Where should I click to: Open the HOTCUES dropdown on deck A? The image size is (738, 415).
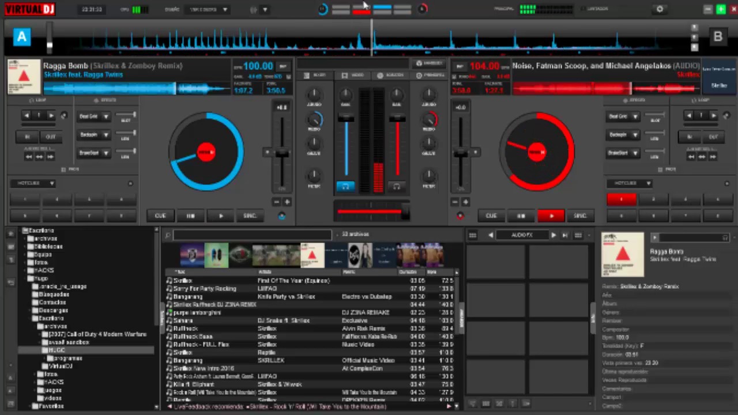click(33, 183)
